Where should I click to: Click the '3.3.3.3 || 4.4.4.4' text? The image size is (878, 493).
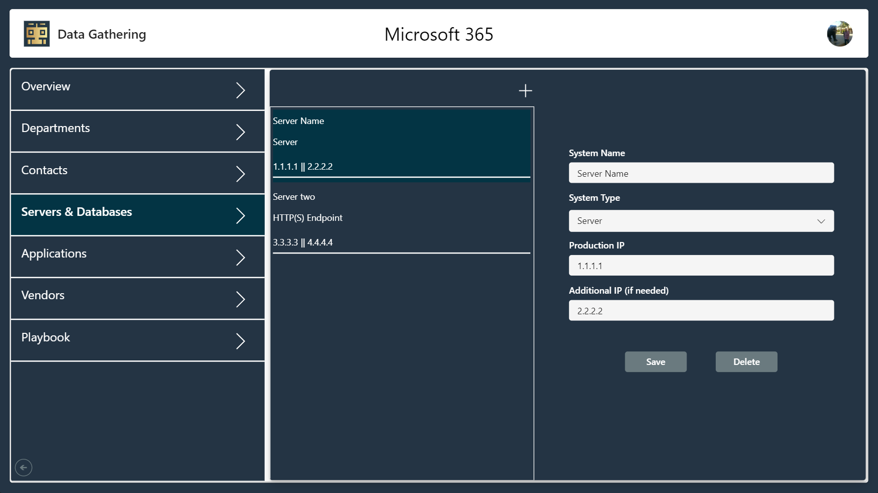click(303, 242)
